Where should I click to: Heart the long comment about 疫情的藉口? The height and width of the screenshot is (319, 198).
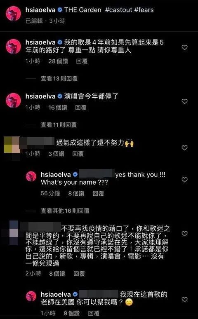(184, 234)
